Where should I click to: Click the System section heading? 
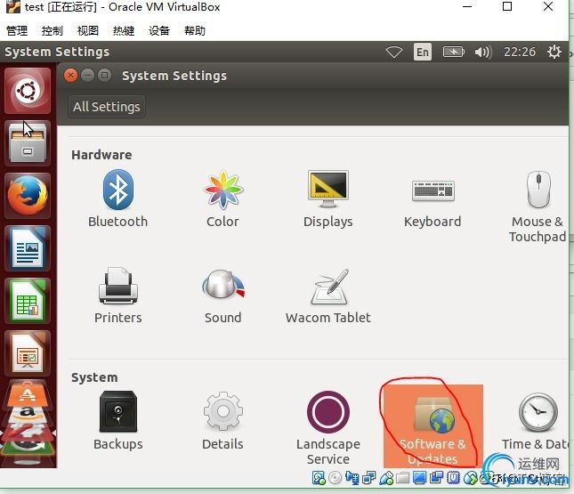click(x=94, y=377)
